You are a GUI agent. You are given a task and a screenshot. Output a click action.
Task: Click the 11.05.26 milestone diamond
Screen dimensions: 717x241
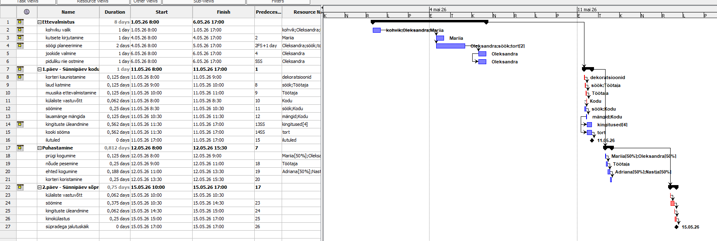tap(592, 140)
